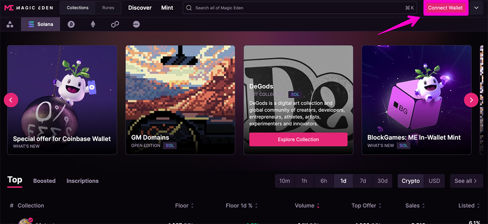Set time range to 6h
488x224 pixels.
pyautogui.click(x=324, y=181)
